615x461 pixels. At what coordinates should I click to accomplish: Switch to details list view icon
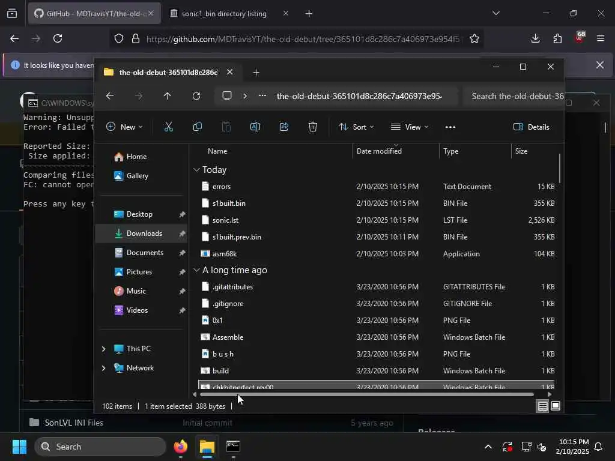coord(542,406)
